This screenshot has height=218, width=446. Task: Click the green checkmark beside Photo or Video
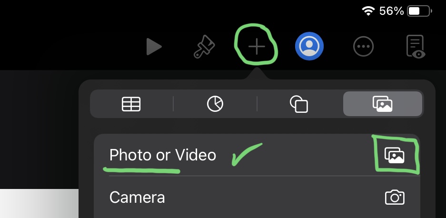247,154
